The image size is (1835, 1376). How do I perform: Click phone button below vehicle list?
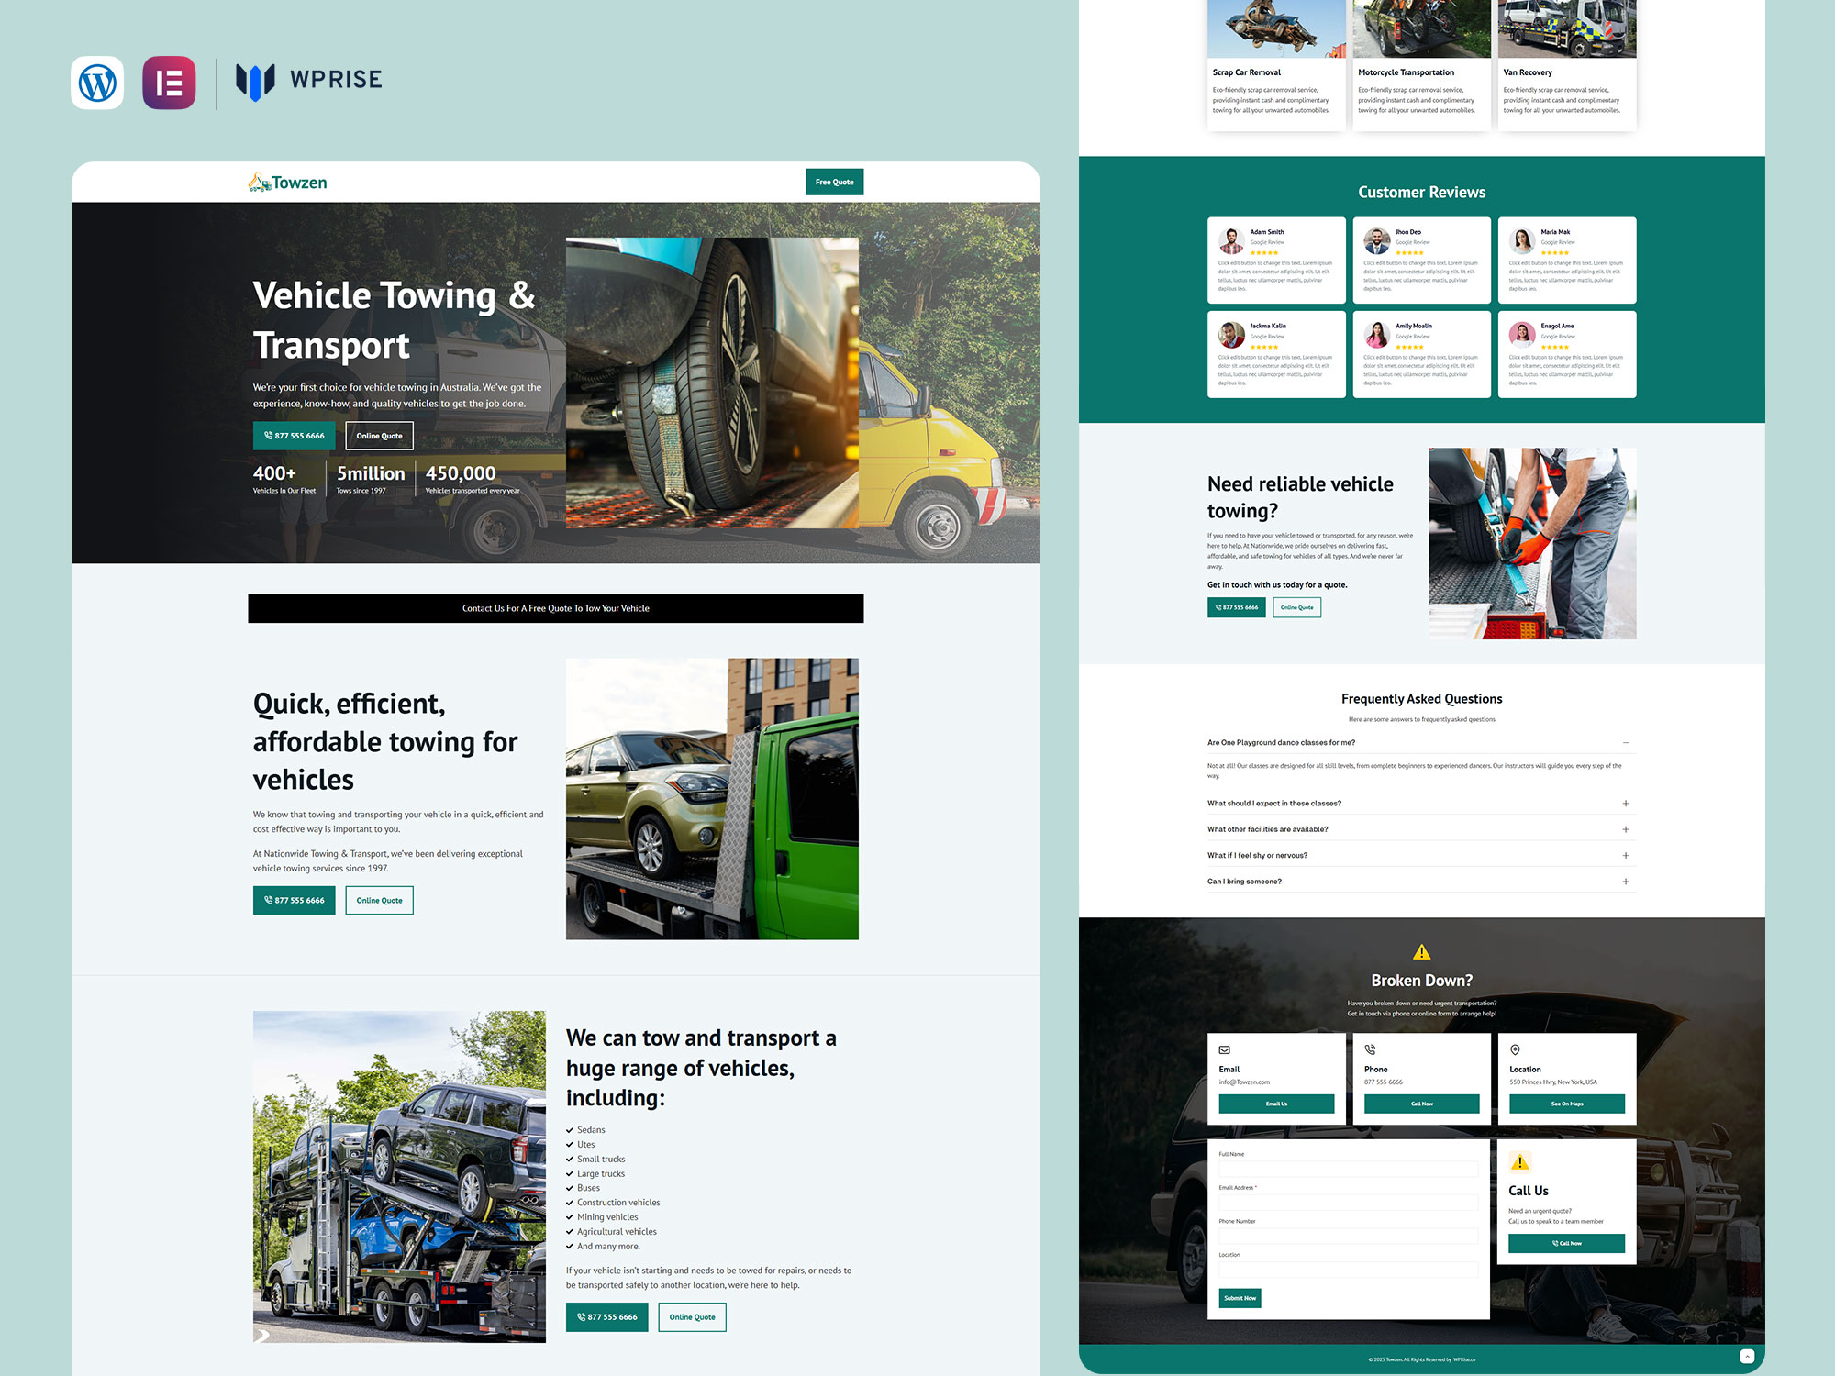[x=607, y=1317]
